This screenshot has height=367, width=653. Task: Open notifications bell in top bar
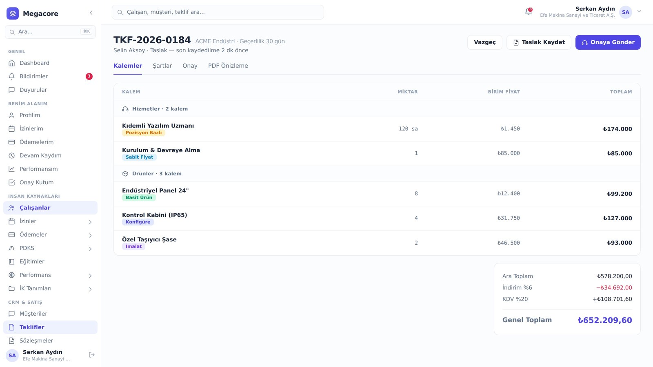click(529, 12)
